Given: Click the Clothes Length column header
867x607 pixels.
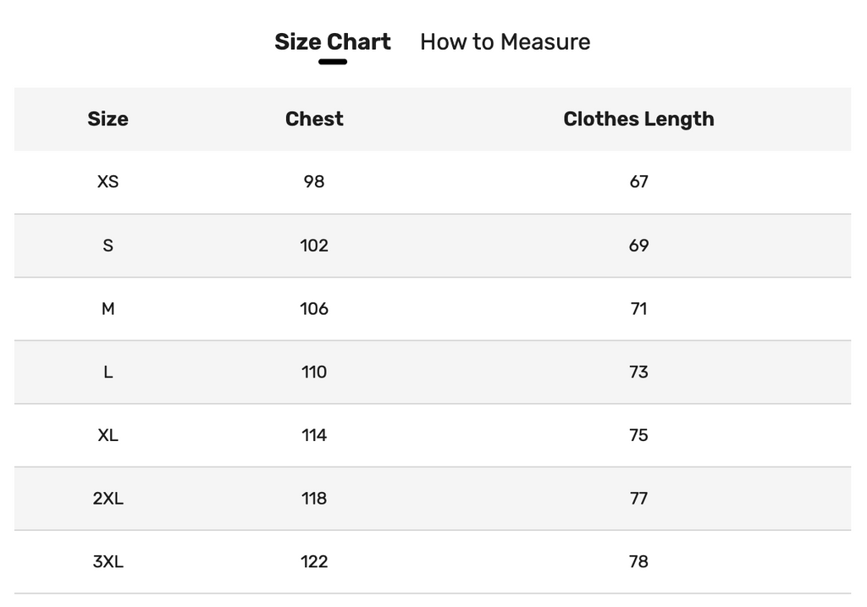Looking at the screenshot, I should click(x=638, y=119).
